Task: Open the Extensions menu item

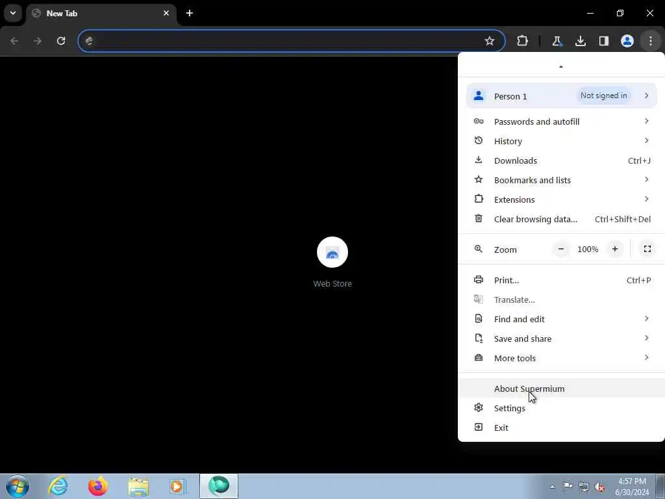Action: pyautogui.click(x=561, y=200)
